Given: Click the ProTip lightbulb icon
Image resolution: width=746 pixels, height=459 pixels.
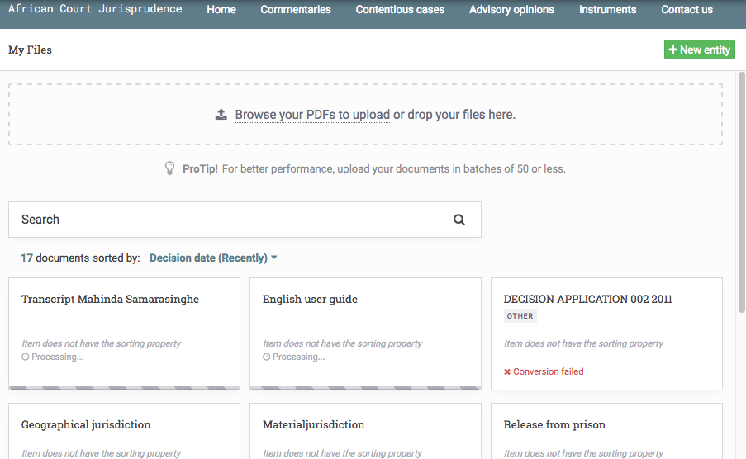Looking at the screenshot, I should point(169,168).
